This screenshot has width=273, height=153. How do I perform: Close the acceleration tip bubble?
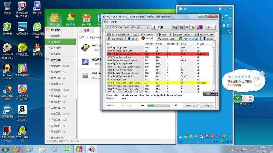tap(262, 74)
